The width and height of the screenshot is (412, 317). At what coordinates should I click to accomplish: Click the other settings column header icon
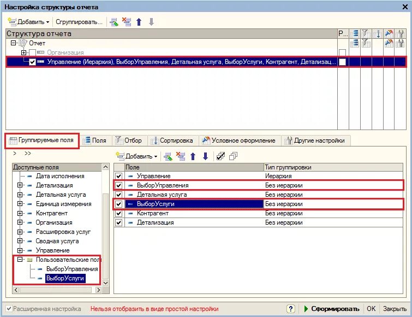[x=400, y=34]
